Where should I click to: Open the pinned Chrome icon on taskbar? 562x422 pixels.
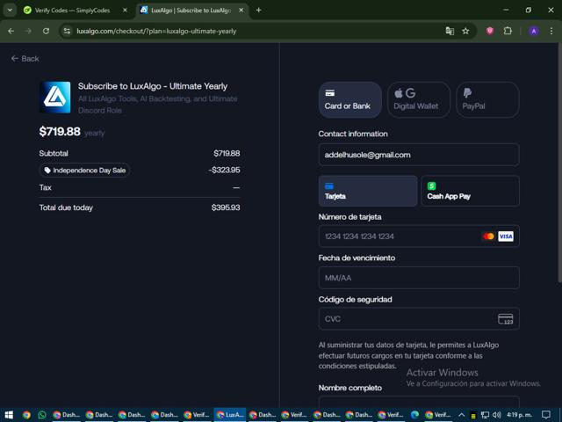26,415
